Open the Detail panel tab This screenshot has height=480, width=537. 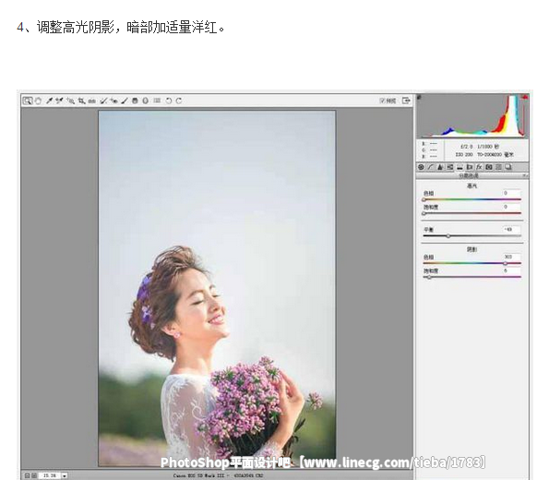(x=440, y=167)
